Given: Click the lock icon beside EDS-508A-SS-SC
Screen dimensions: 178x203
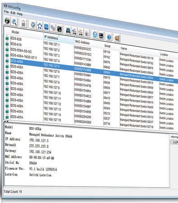Looking at the screenshot, I should pos(7,49).
